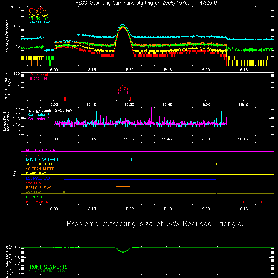Click the HESSI Observing Summary title text
This screenshot has height=278, width=278.
(x=147, y=3)
